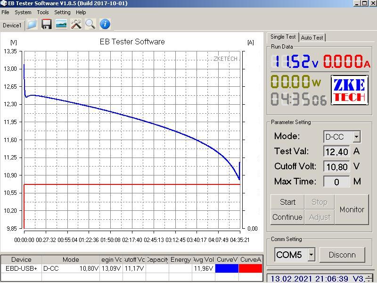Click the 11,17V cutoff voltage cell
The image size is (377, 283).
point(134,268)
